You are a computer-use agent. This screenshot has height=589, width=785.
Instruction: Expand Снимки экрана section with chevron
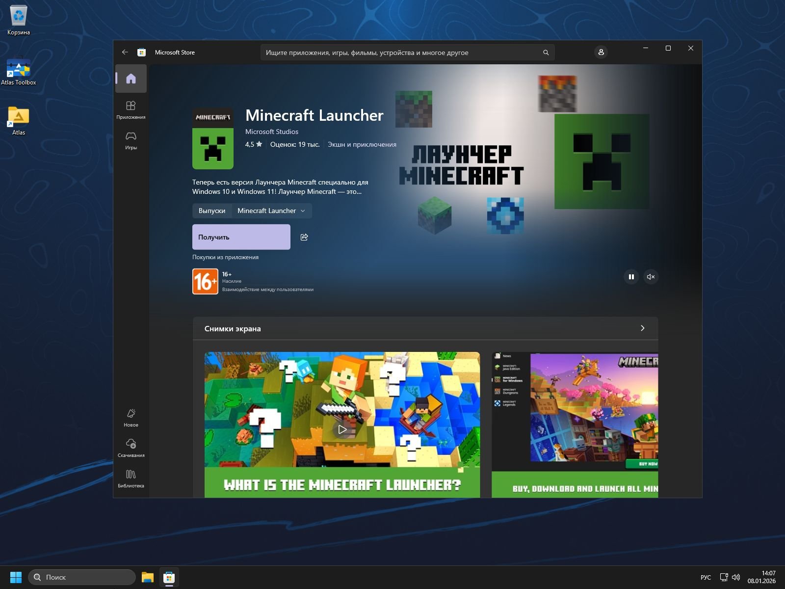(642, 328)
